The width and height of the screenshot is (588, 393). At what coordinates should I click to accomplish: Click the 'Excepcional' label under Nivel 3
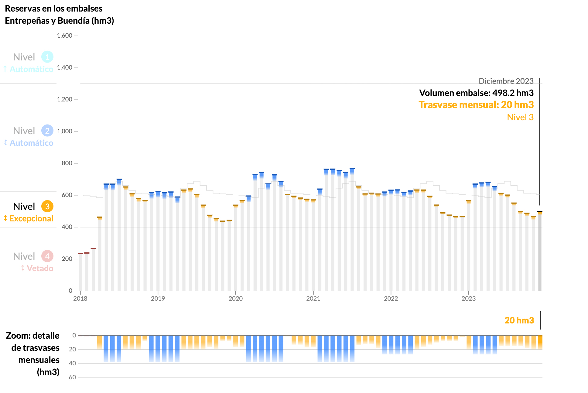tap(31, 219)
